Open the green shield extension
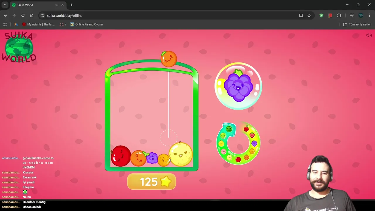Image resolution: width=375 pixels, height=211 pixels. pyautogui.click(x=321, y=16)
